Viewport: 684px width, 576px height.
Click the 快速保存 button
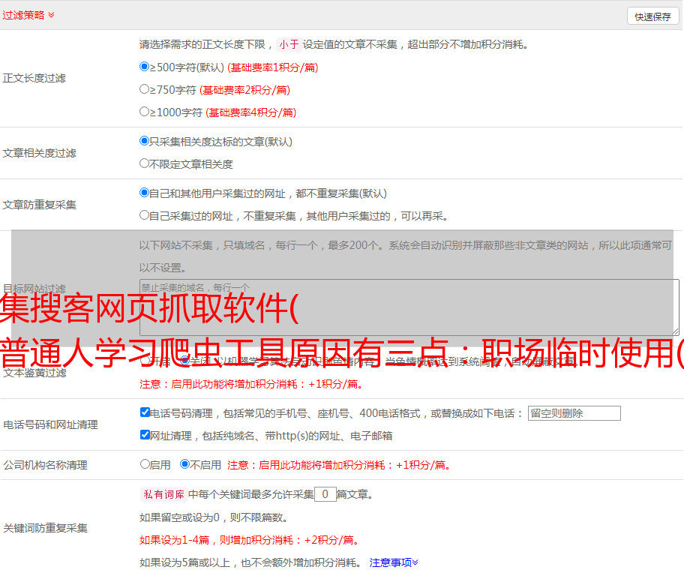(x=652, y=16)
